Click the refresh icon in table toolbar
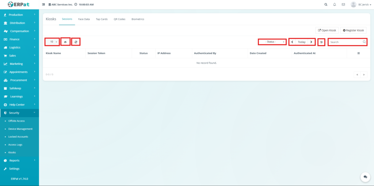Screen dimensions: 374x186 click(x=76, y=42)
